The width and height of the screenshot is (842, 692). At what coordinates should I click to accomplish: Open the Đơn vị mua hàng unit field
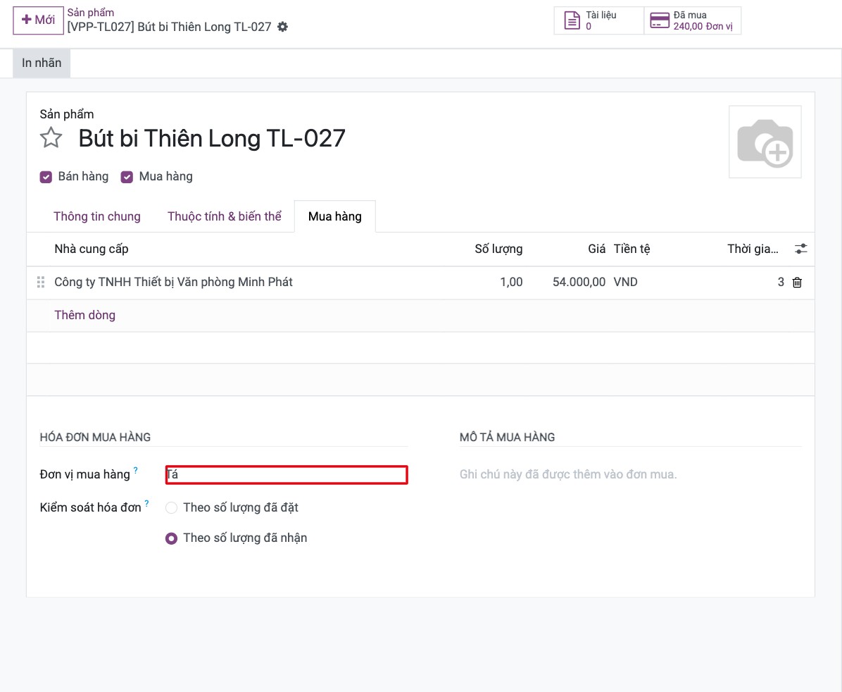(287, 475)
